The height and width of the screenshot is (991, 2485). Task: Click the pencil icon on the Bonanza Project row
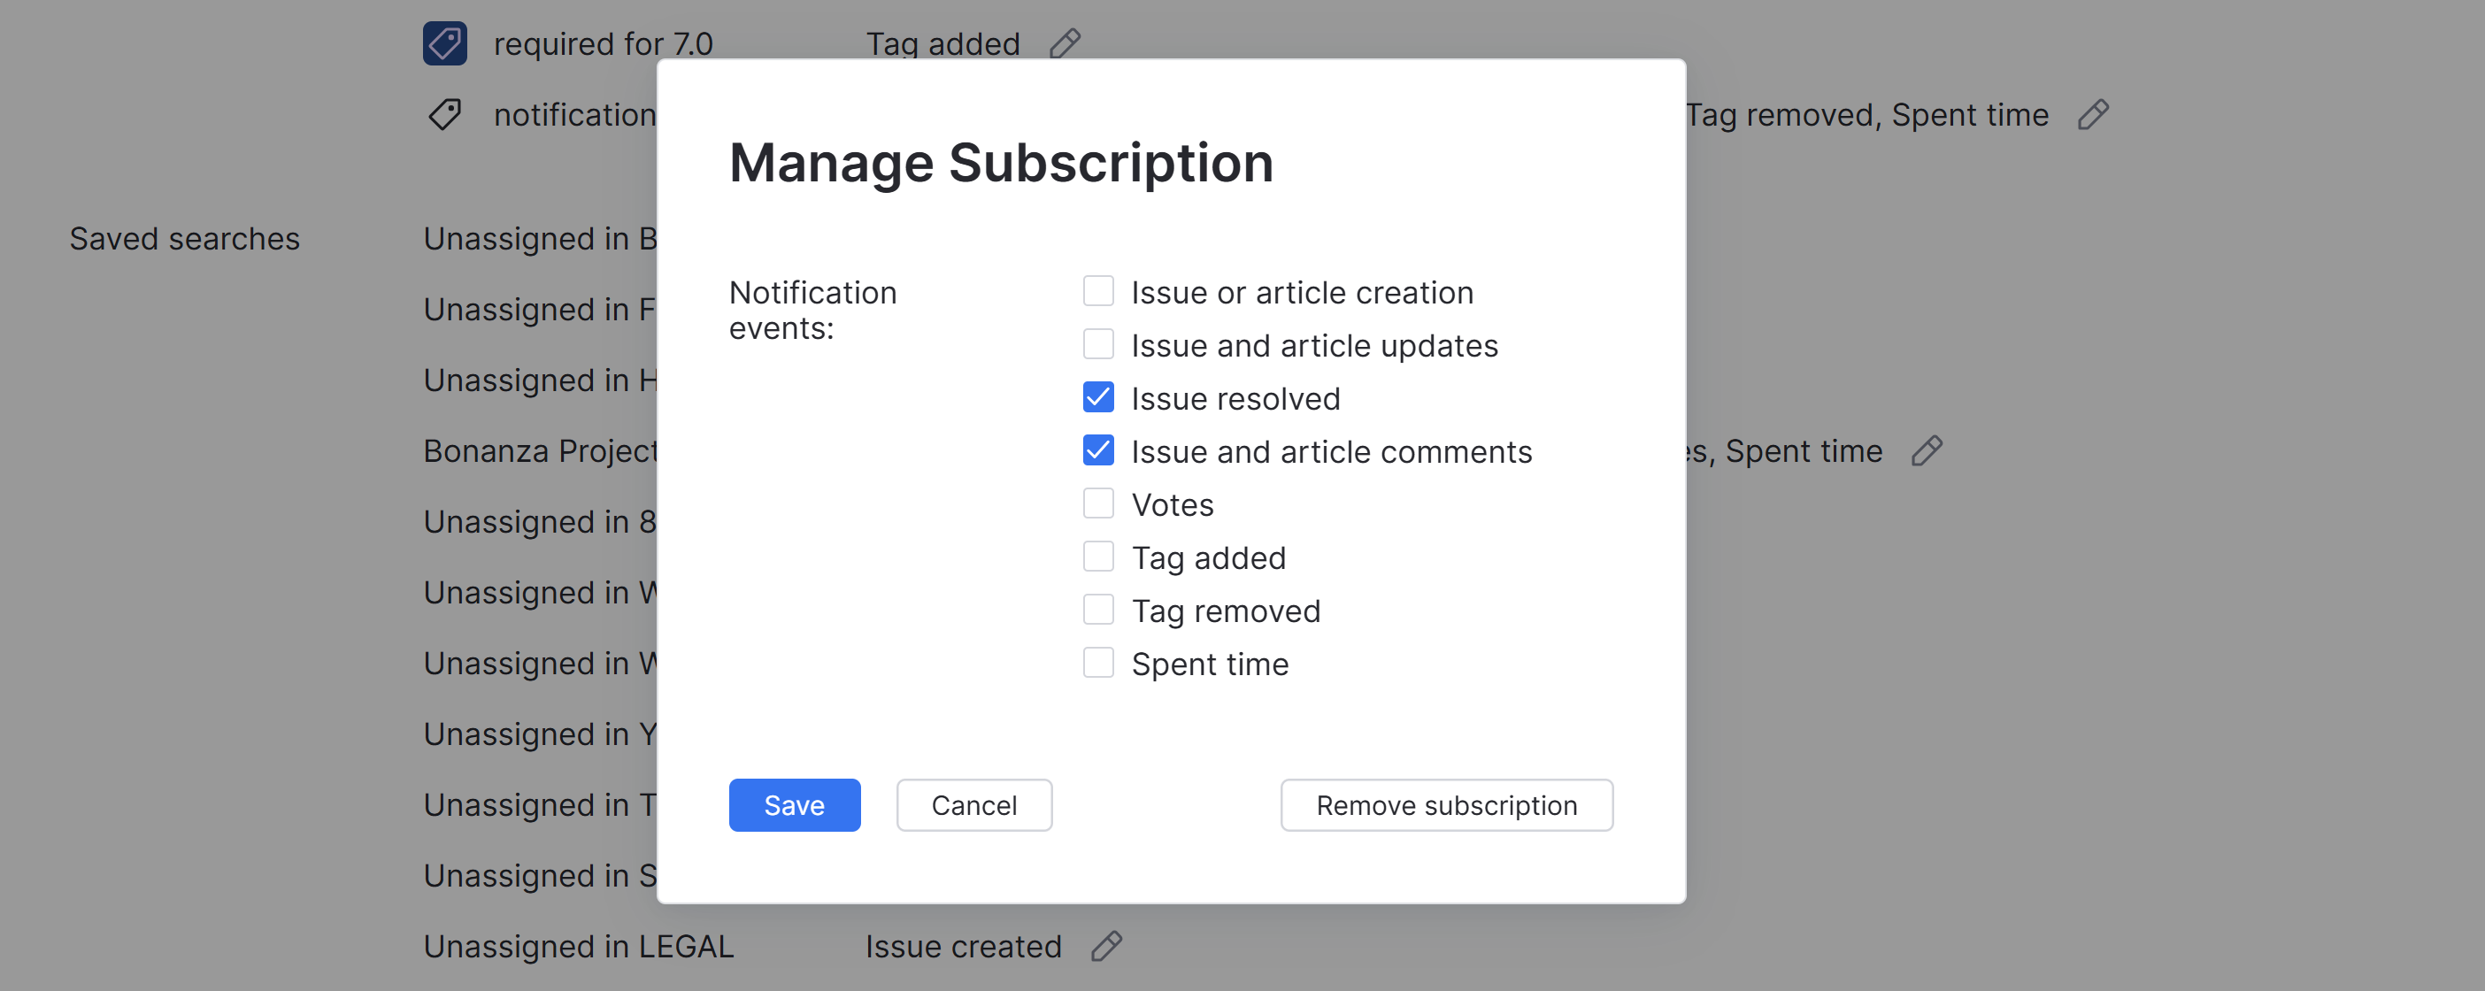tap(1927, 450)
